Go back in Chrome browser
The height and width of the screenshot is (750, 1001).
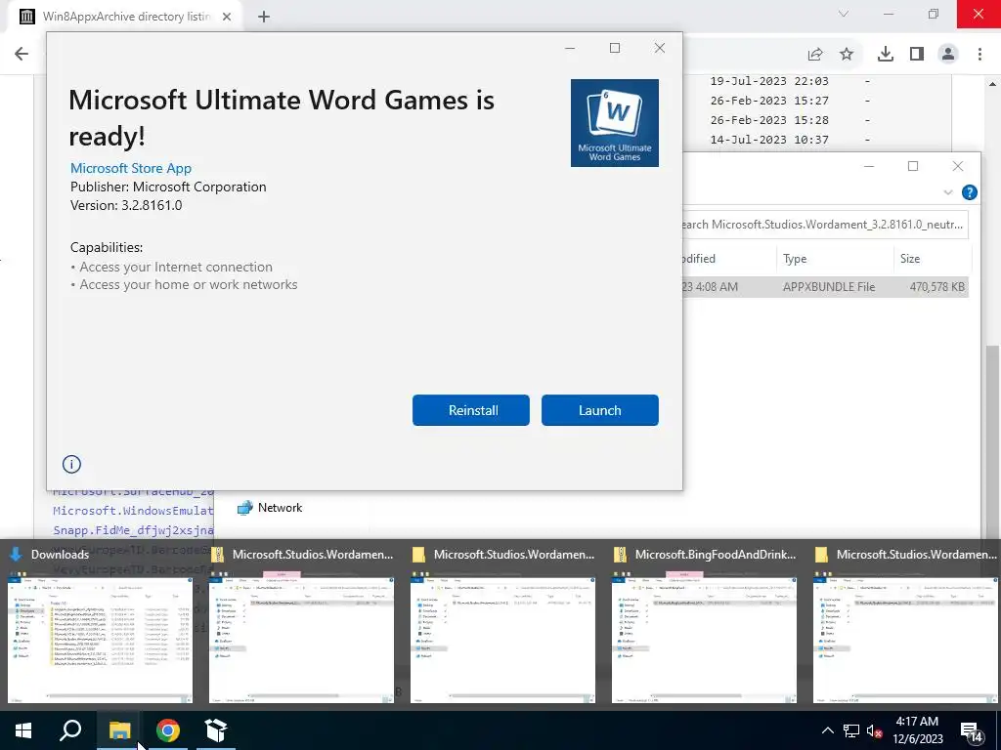pos(22,54)
